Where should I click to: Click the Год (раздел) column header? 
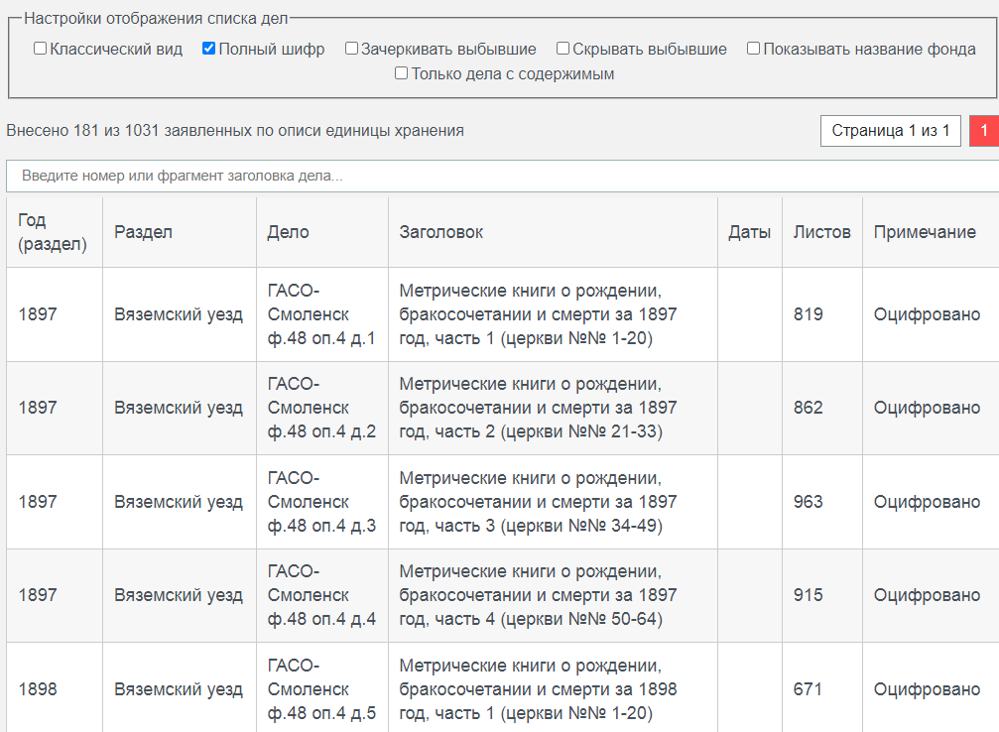(53, 232)
